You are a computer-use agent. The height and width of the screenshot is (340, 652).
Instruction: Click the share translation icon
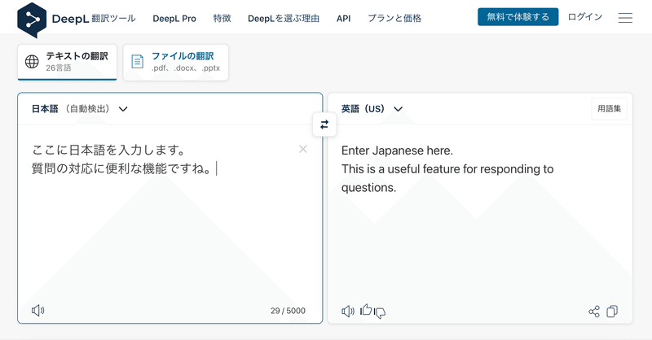594,312
